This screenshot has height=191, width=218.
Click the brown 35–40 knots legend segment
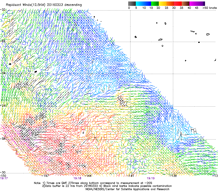186,4
